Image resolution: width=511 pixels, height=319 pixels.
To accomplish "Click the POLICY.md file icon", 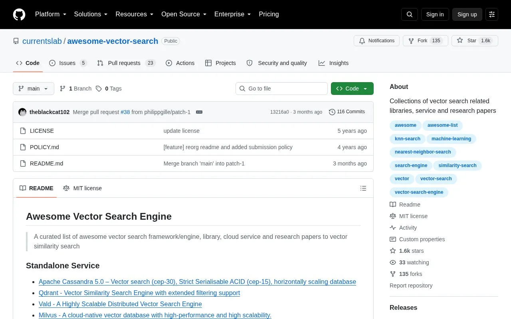I will tap(23, 147).
